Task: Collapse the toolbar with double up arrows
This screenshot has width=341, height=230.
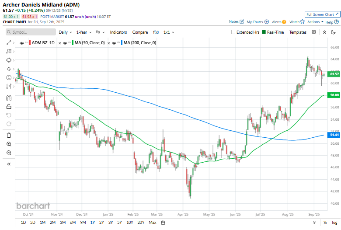Action: coord(324,32)
